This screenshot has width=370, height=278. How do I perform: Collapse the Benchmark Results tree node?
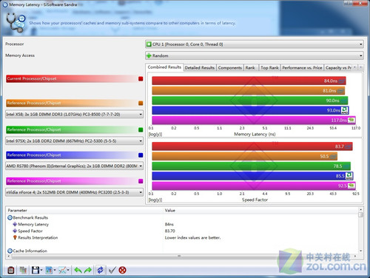[10, 217]
